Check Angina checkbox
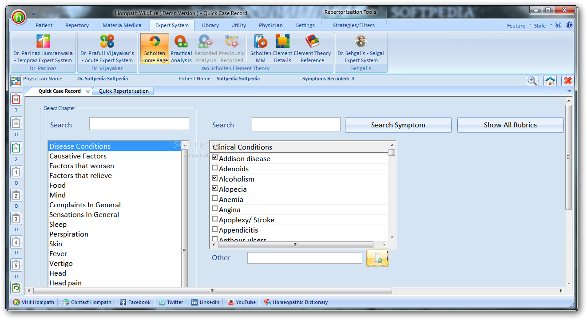587x320 pixels. [x=215, y=209]
